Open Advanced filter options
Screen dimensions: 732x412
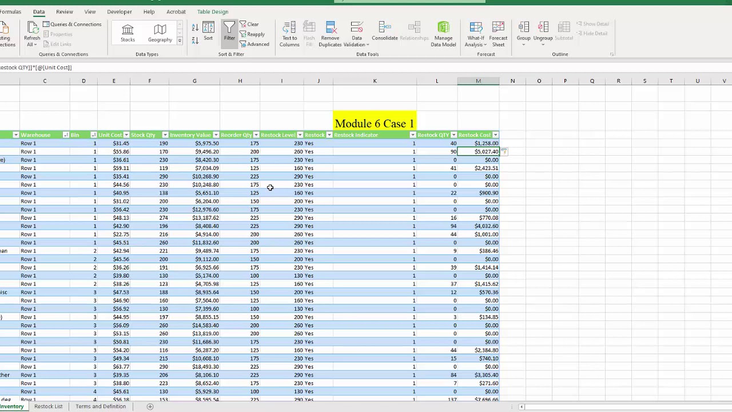tap(254, 44)
